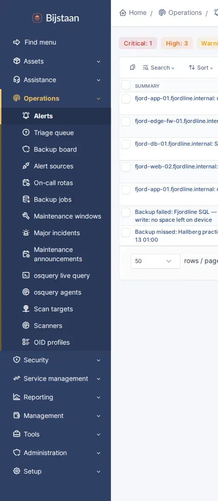Viewport: 218px width, 501px height.
Task: Open On-call rotas menu item
Action: pyautogui.click(x=56, y=183)
